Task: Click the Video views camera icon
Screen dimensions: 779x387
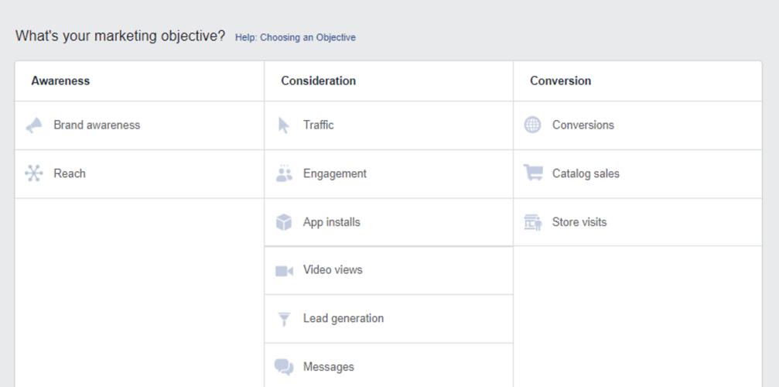Action: click(x=284, y=271)
